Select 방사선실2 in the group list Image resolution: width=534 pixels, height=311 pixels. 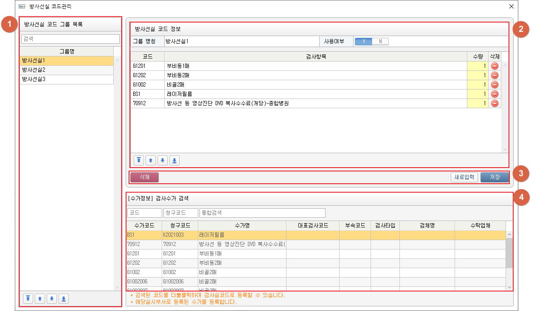point(67,70)
